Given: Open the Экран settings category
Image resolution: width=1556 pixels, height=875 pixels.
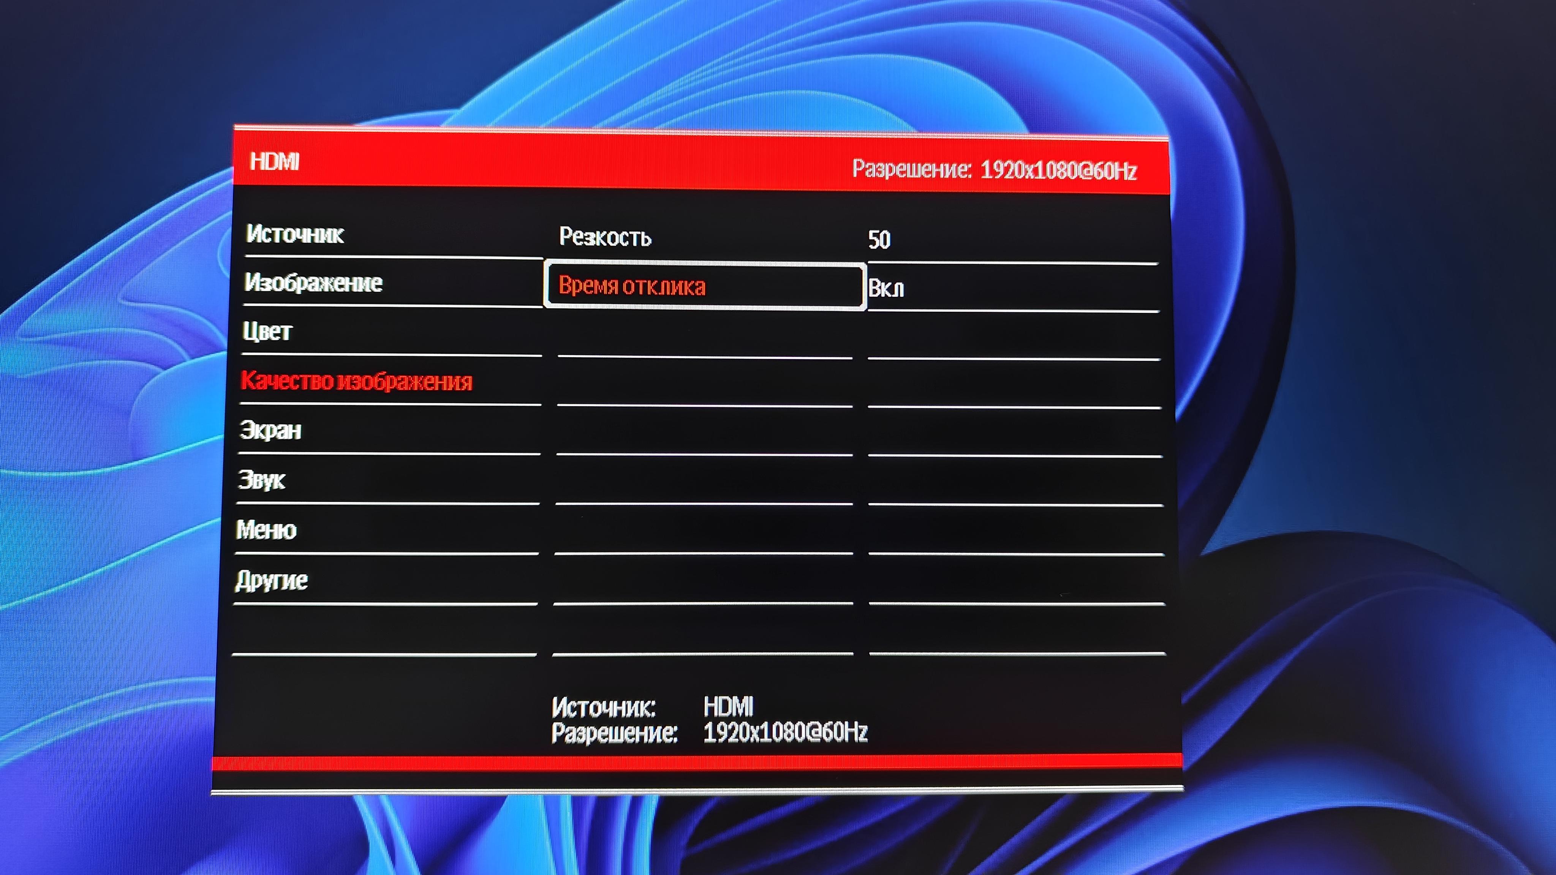Looking at the screenshot, I should 270,431.
